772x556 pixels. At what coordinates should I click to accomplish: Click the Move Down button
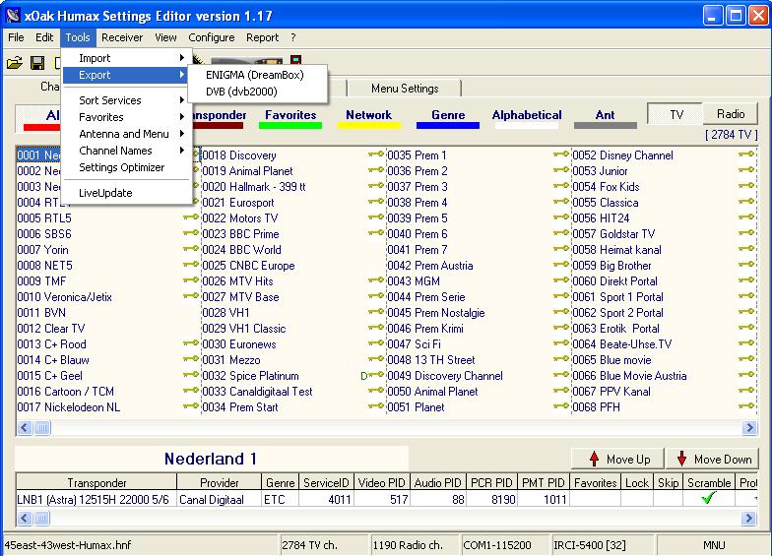pos(713,459)
